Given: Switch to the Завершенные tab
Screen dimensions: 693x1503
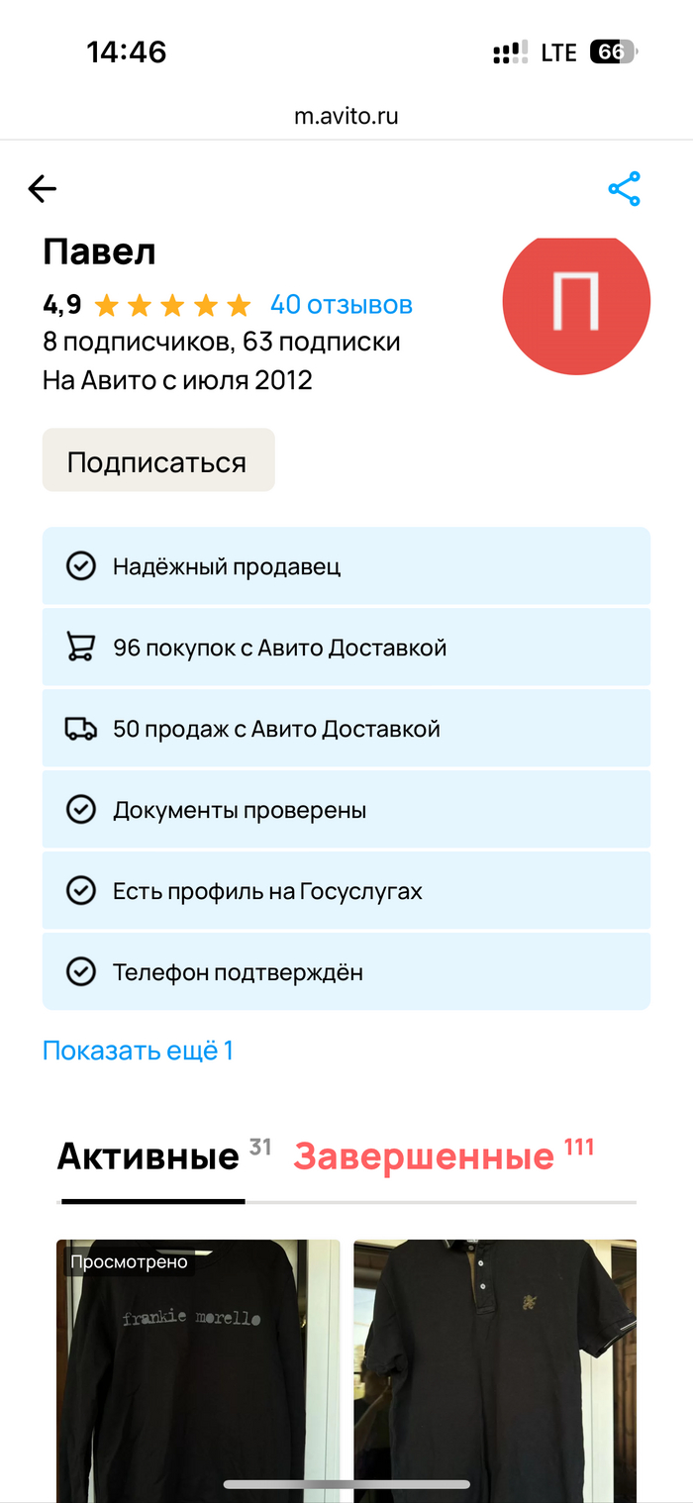Looking at the screenshot, I should [424, 1156].
